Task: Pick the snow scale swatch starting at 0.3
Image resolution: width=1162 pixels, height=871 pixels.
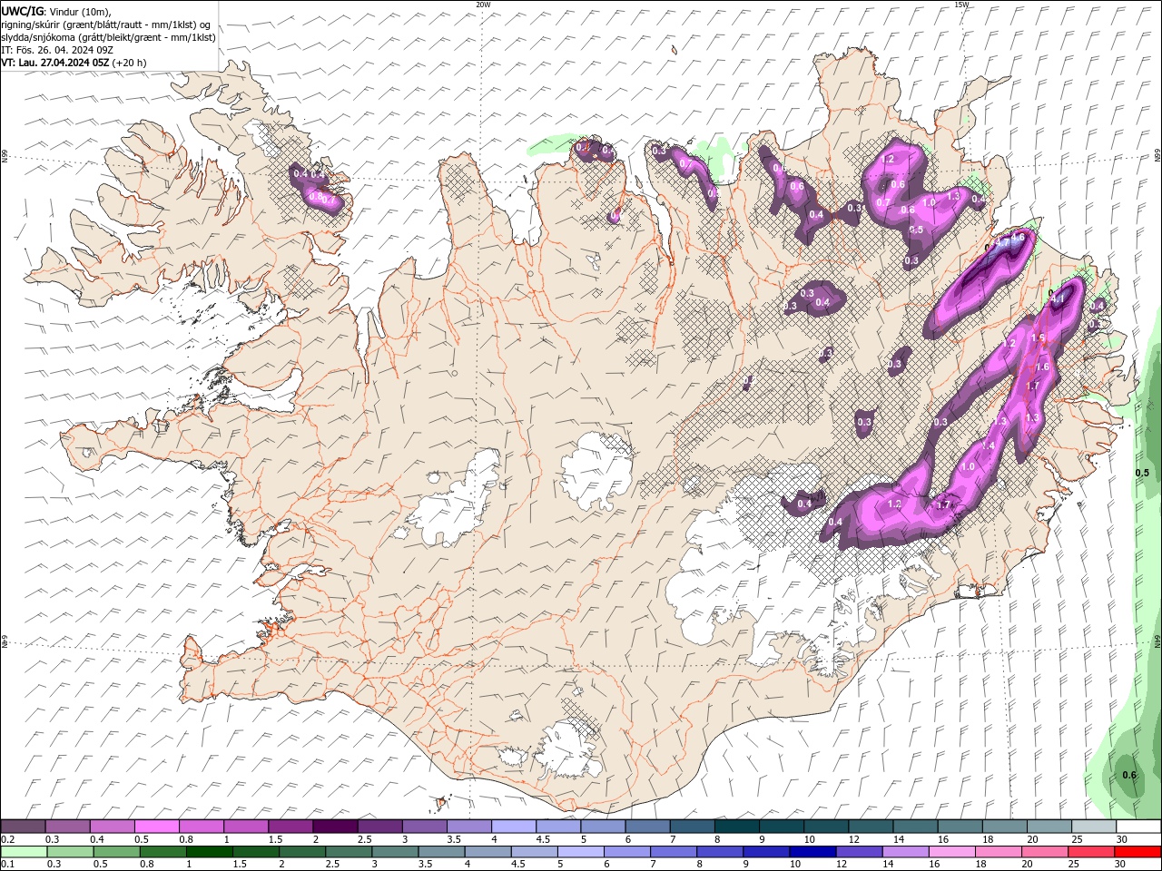Action: [x=67, y=827]
